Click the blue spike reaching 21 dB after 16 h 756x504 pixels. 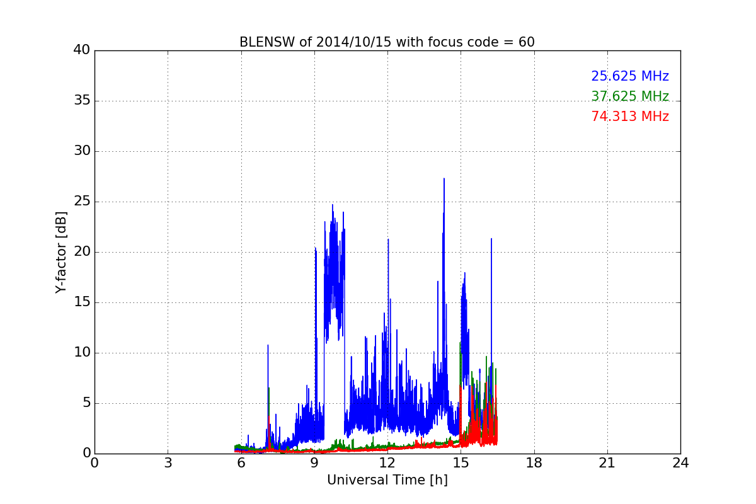tap(491, 241)
